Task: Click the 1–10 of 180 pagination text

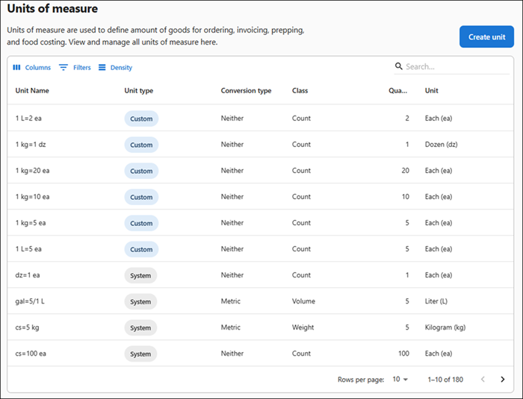Action: click(x=445, y=380)
